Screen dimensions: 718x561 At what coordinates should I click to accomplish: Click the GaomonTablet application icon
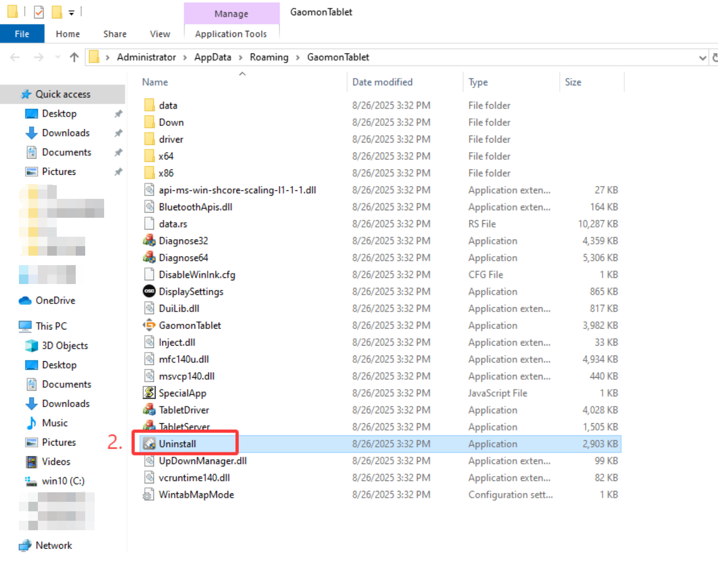pos(149,325)
